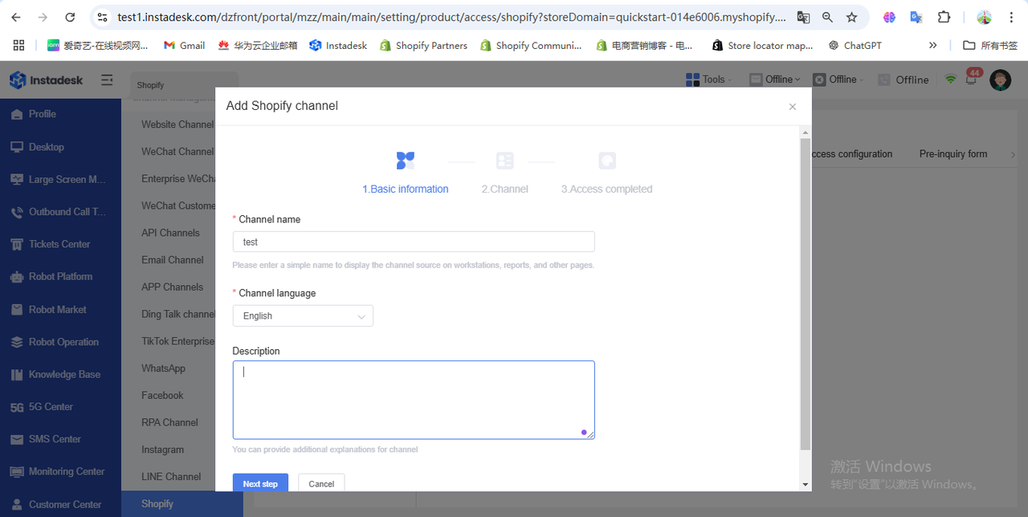Image resolution: width=1028 pixels, height=517 pixels.
Task: Click the Next step button
Action: pyautogui.click(x=260, y=483)
